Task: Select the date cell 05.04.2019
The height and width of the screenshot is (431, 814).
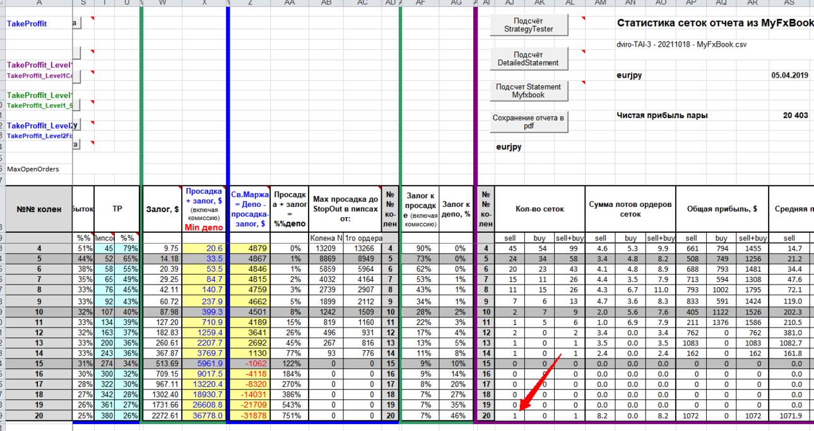Action: pyautogui.click(x=789, y=75)
